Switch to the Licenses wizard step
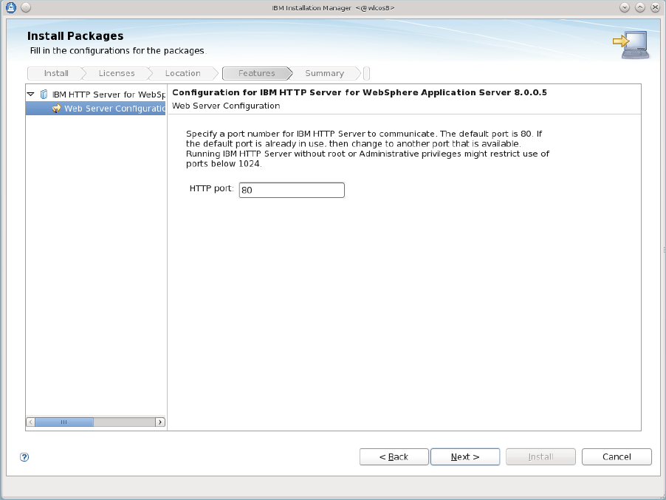The height and width of the screenshot is (500, 666). click(x=117, y=73)
